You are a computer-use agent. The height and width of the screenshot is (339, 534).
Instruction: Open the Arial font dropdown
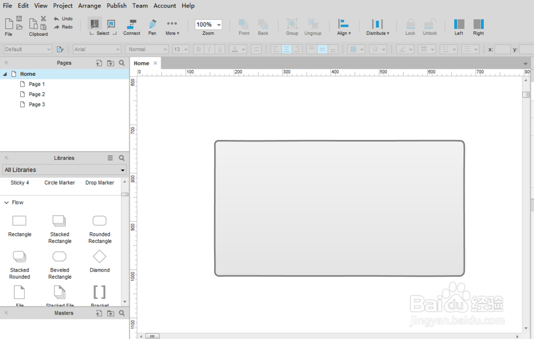(97, 49)
